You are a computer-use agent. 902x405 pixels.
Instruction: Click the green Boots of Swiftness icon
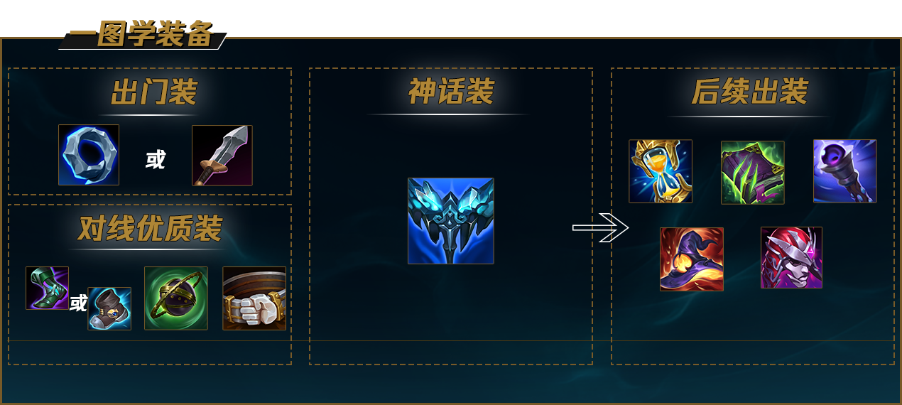pyautogui.click(x=48, y=288)
